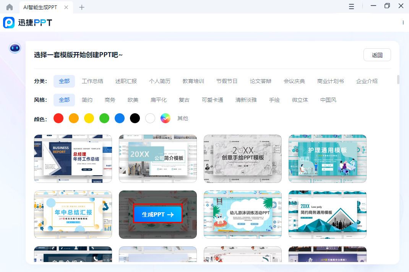This screenshot has height=272, width=409.
Task: Pick the blue color swatch
Action: (120, 118)
